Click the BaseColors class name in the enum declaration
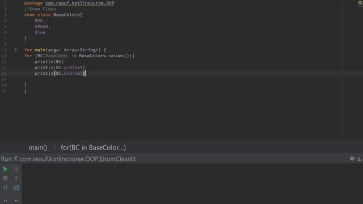363x204 pixels. pyautogui.click(x=66, y=15)
